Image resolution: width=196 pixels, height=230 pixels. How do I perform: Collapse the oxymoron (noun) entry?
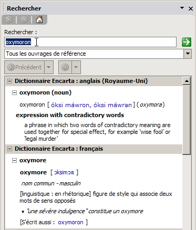coord(14,92)
